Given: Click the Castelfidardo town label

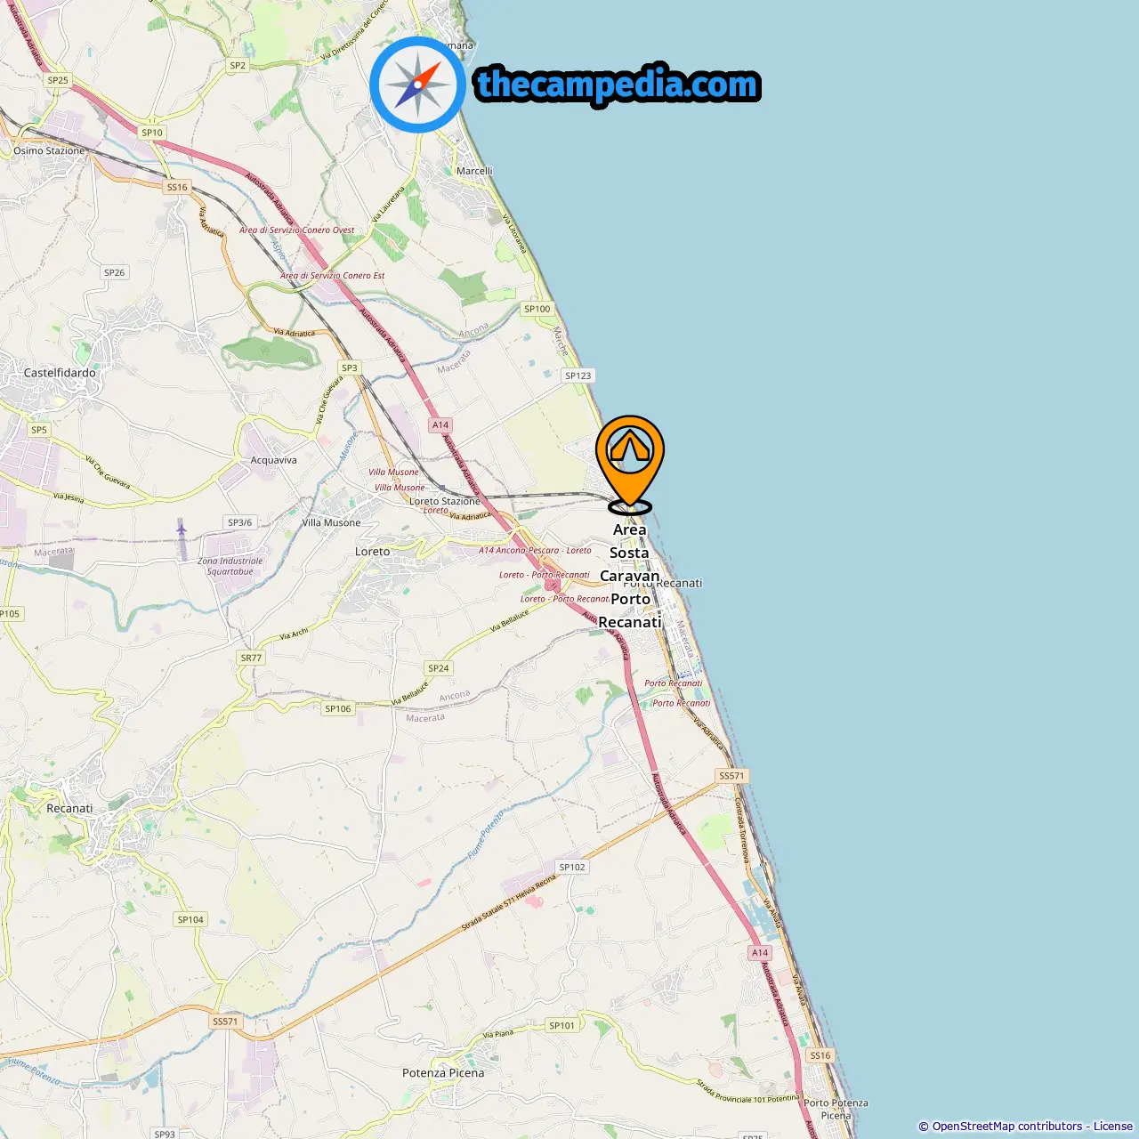Looking at the screenshot, I should 60,373.
